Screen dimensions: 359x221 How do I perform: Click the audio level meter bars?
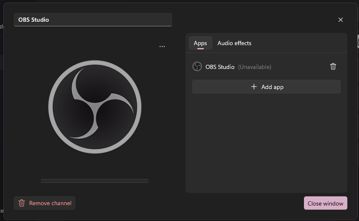point(95,181)
